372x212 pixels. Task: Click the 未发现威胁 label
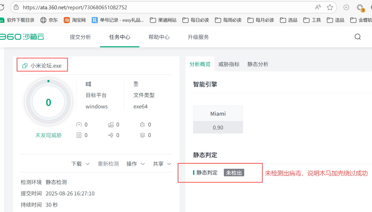click(x=48, y=135)
